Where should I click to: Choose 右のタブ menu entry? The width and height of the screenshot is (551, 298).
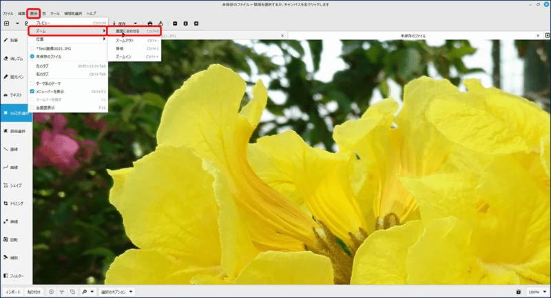67,74
